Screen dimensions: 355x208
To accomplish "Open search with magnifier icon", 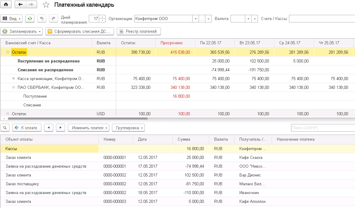I will tap(5, 128).
